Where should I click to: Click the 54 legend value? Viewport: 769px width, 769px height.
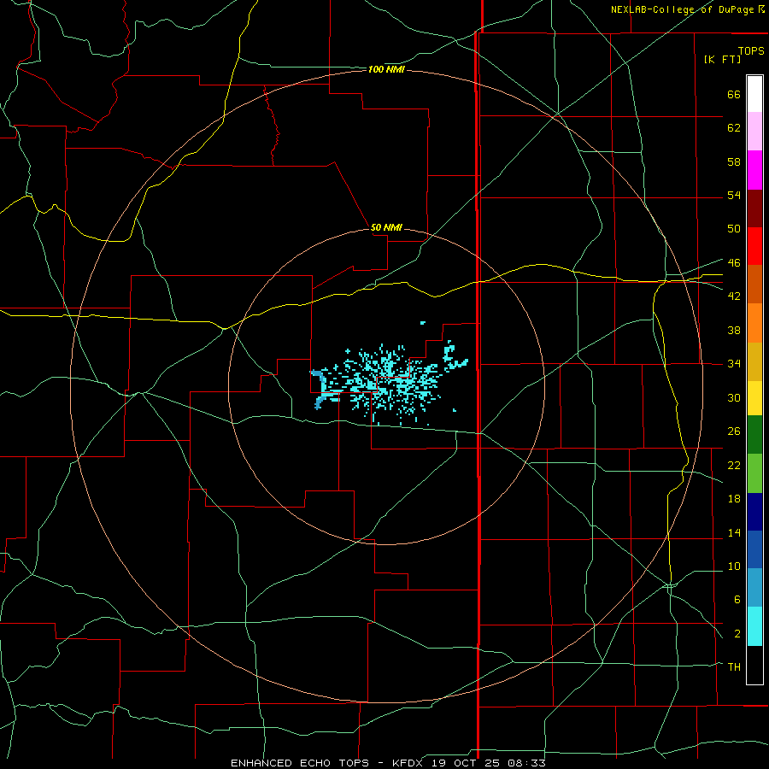coord(734,195)
